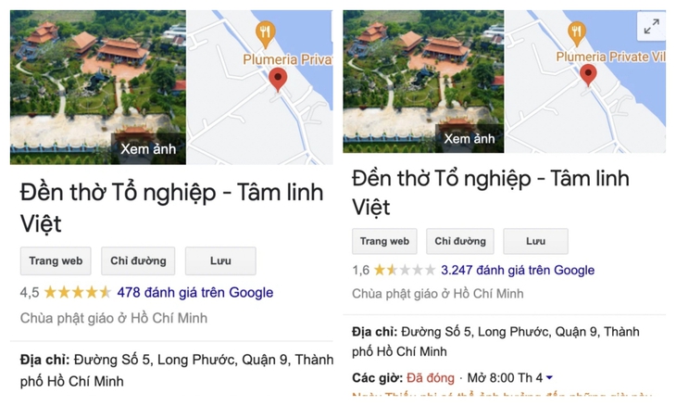Select the Plumeria Private Vil restaurant marker on the right map

tap(576, 33)
